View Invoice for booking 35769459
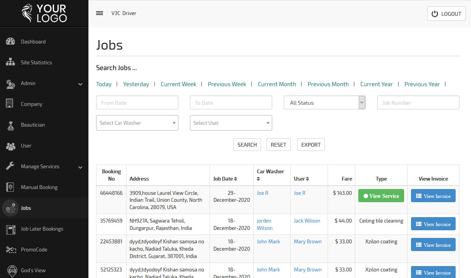Viewport: 471px width, 278px height. 433,224
